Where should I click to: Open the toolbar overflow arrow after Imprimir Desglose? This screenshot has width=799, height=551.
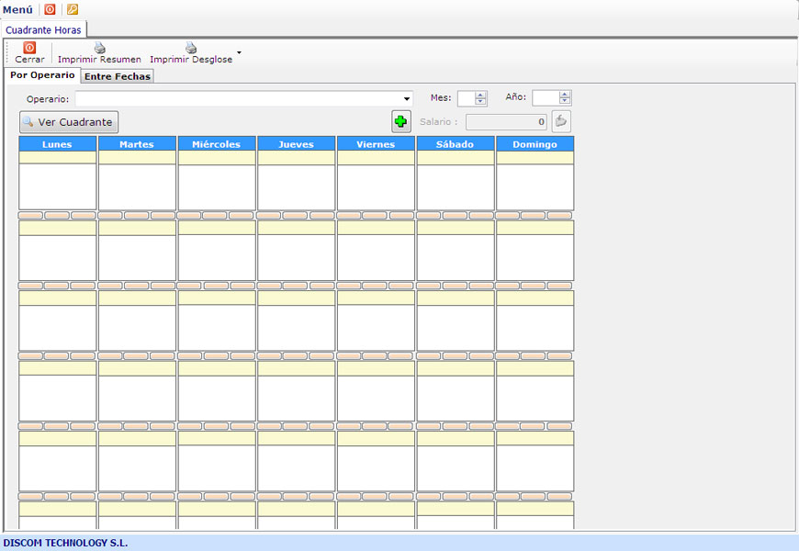240,52
